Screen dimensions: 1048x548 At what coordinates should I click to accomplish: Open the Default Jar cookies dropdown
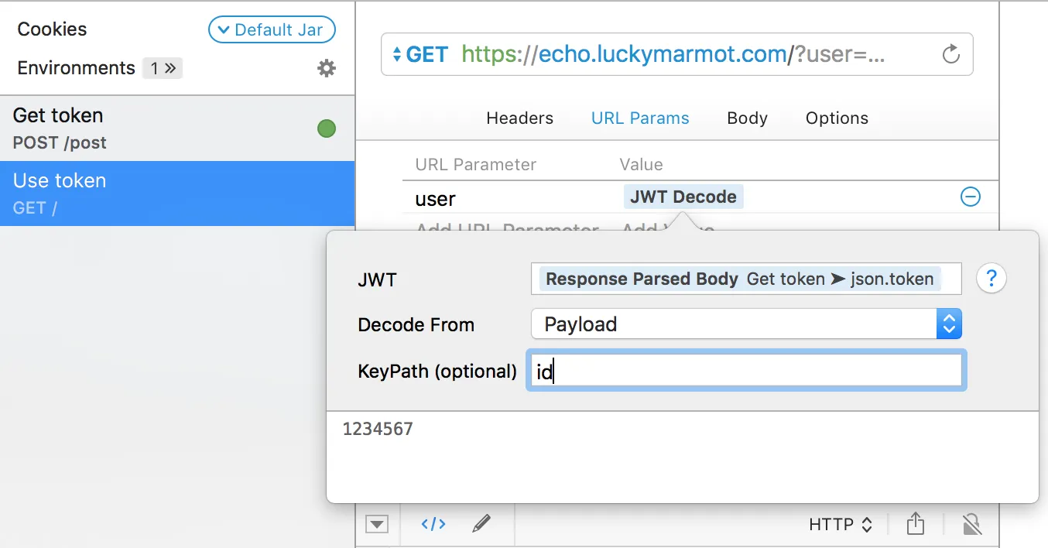click(271, 30)
